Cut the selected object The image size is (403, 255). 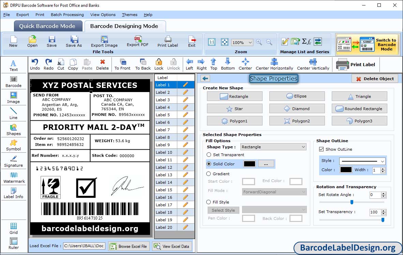pos(61,64)
